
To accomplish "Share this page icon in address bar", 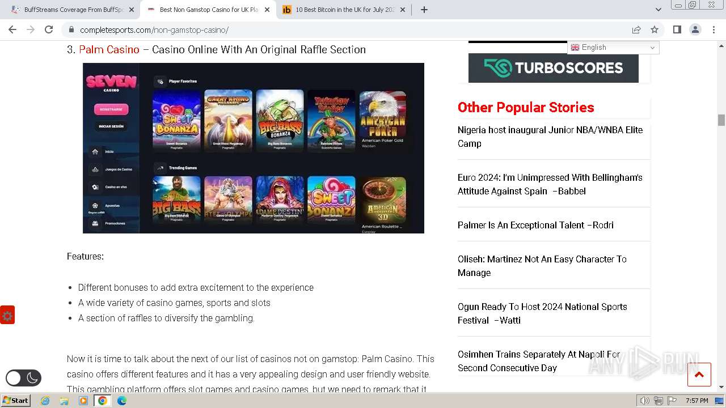I will (x=636, y=29).
